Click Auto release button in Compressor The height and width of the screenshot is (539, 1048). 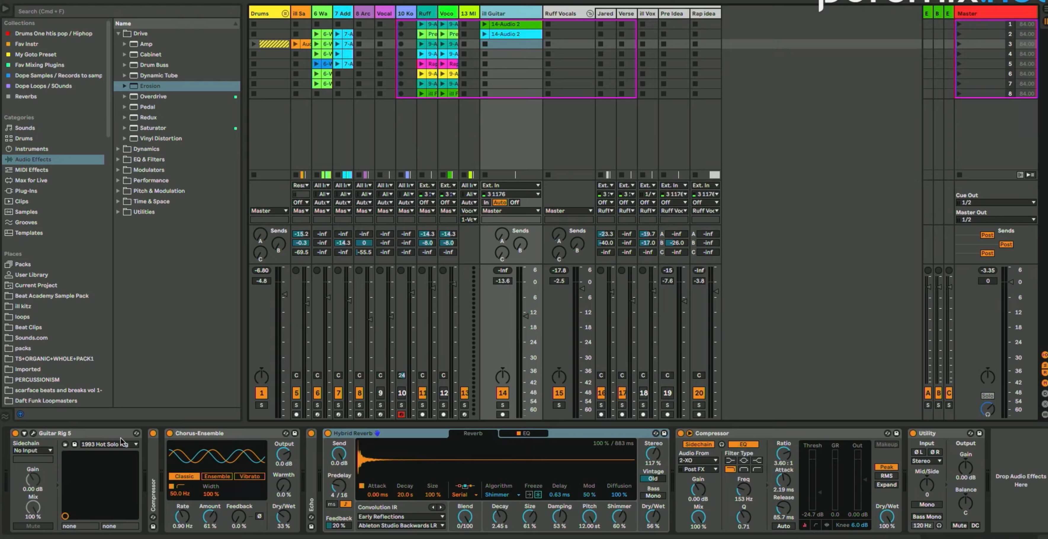(x=783, y=526)
